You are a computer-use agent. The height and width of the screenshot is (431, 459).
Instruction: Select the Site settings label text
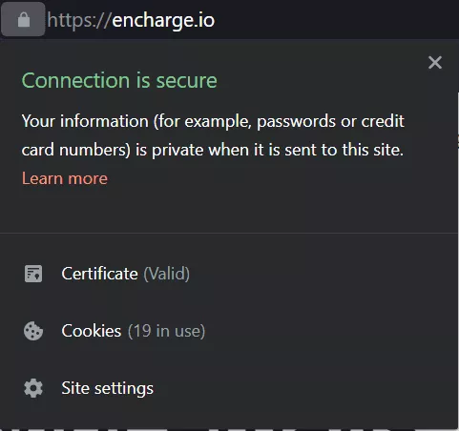(108, 388)
